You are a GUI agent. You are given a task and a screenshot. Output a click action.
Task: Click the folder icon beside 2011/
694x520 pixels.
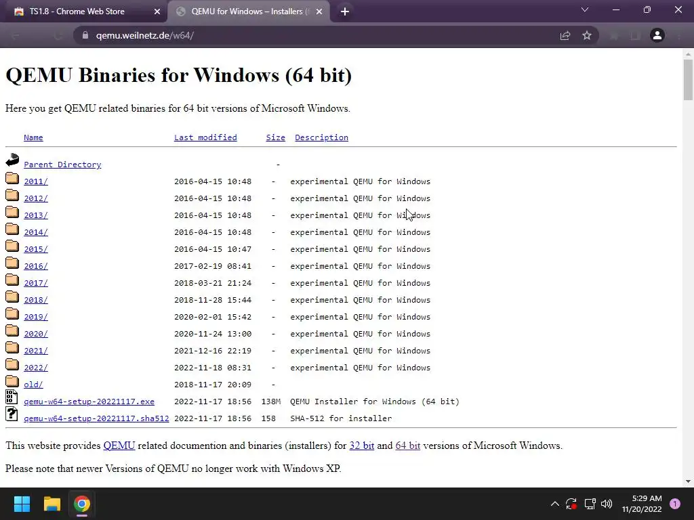point(12,178)
